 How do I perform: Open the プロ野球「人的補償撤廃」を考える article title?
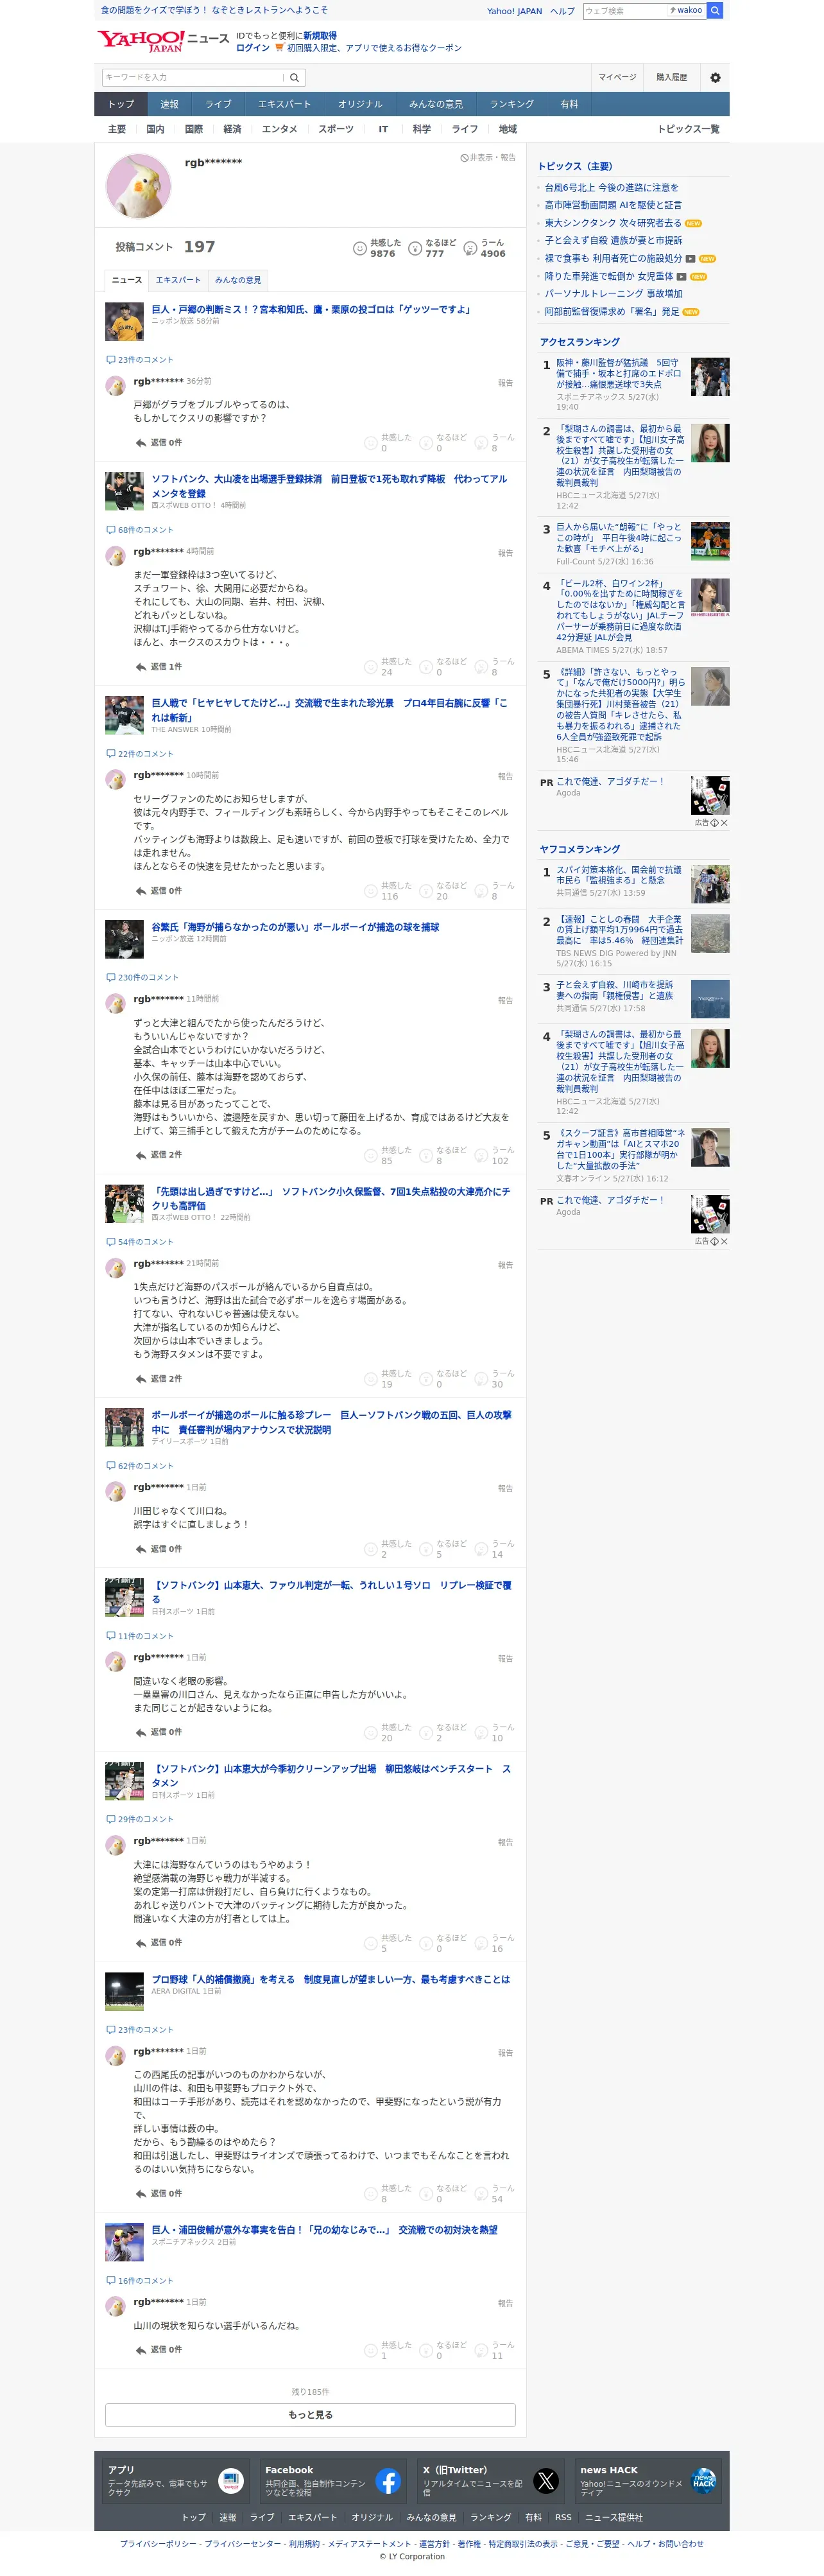pos(331,1979)
